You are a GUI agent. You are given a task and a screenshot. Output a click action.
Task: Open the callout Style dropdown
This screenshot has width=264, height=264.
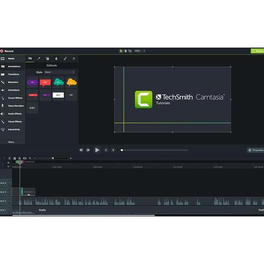tap(60, 72)
